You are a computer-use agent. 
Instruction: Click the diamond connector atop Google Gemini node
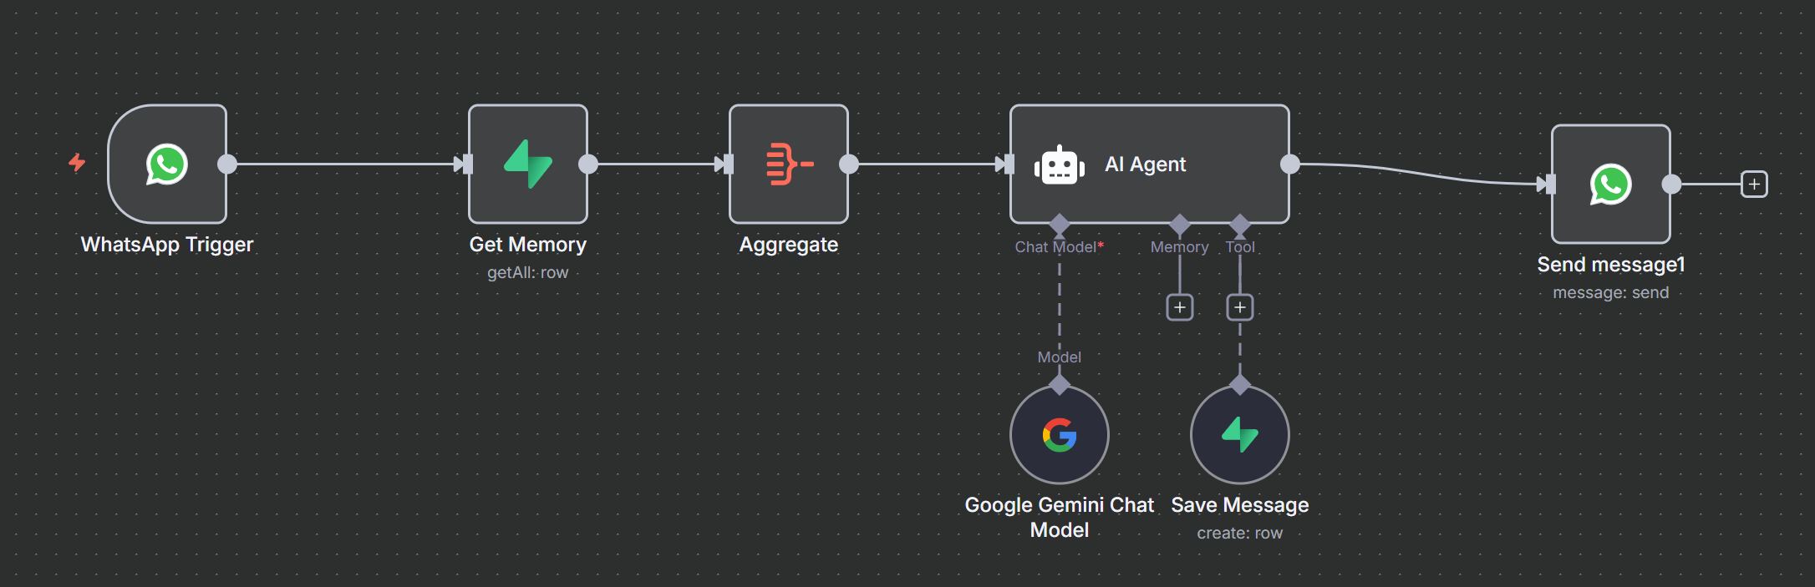(x=1060, y=385)
